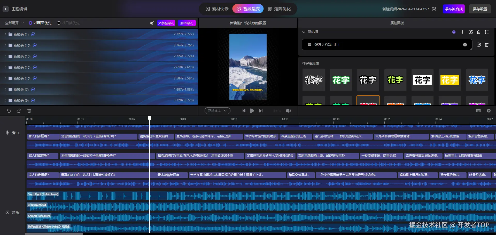Go back using the 工程编辑 back arrow
Image resolution: width=496 pixels, height=235 pixels.
pyautogui.click(x=6, y=9)
